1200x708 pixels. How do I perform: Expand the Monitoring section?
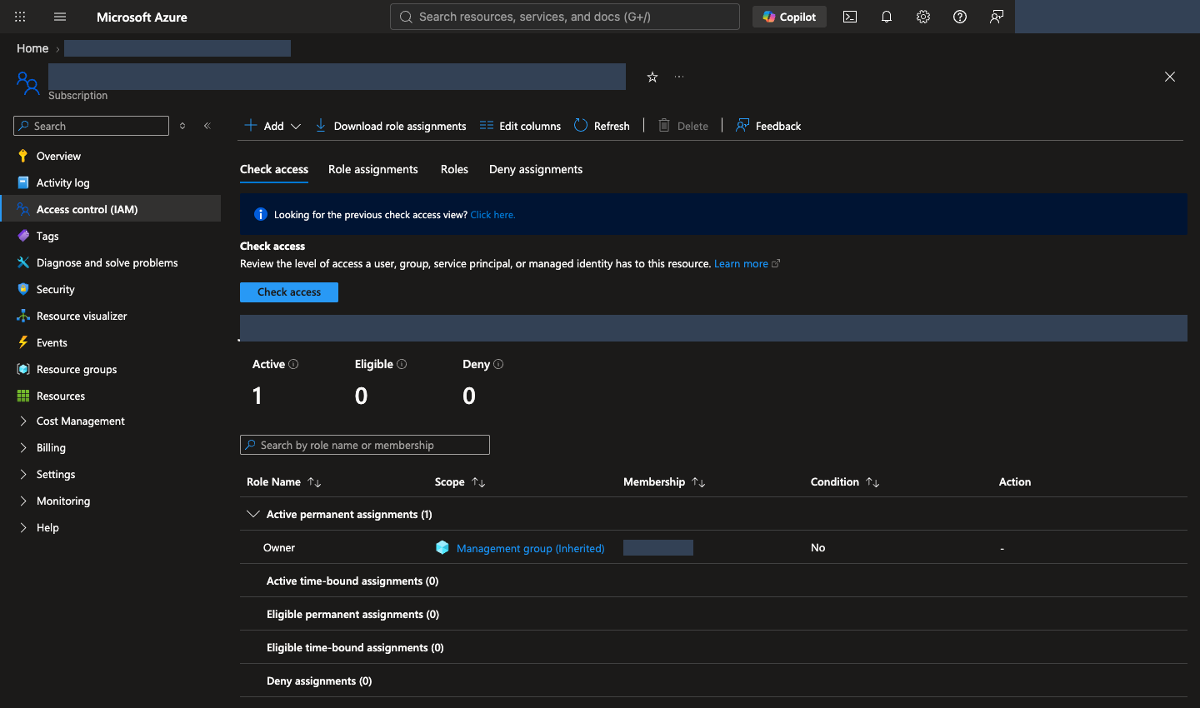click(x=23, y=501)
